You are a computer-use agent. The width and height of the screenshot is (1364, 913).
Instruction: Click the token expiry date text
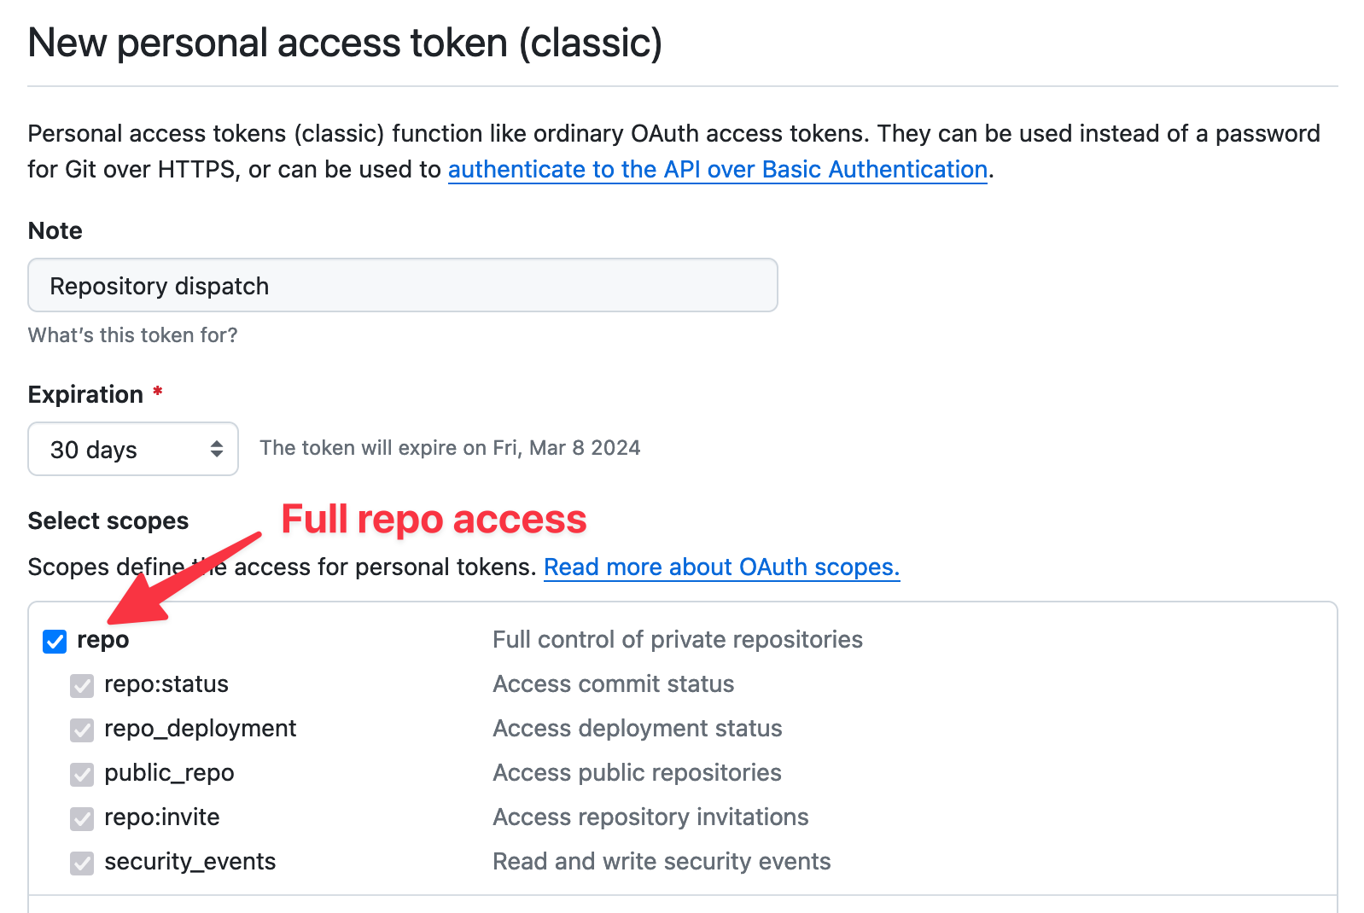click(450, 448)
